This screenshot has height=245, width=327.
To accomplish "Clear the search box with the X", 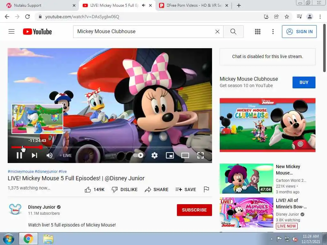I will [x=217, y=32].
